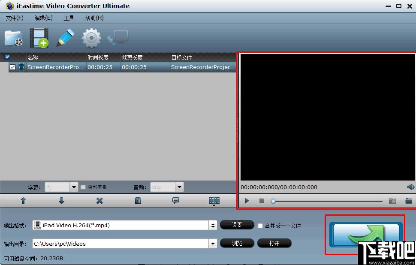
Task: Click the film strip icon of ScreenRecorderPro row
Action: [x=21, y=67]
